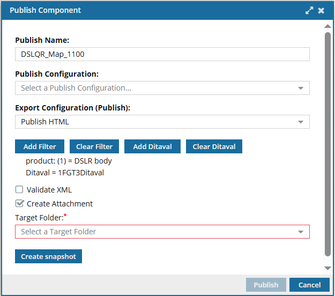Select the 'product: (1) = DSLR body' filter entry
Viewport: 335px width, 296px height.
click(x=69, y=161)
